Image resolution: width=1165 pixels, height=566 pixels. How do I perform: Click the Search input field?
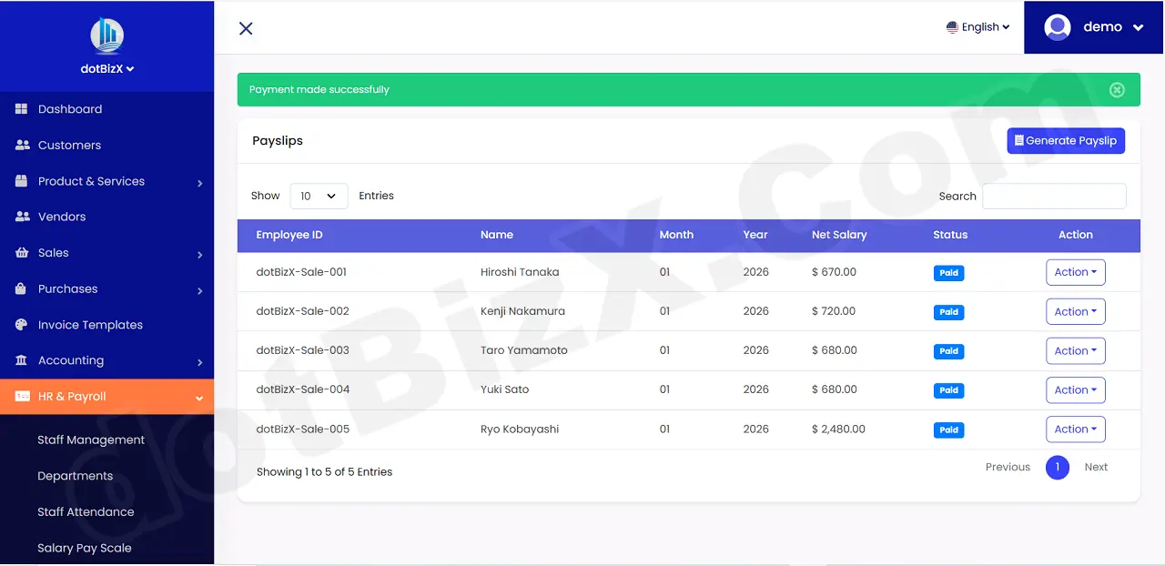(1053, 196)
